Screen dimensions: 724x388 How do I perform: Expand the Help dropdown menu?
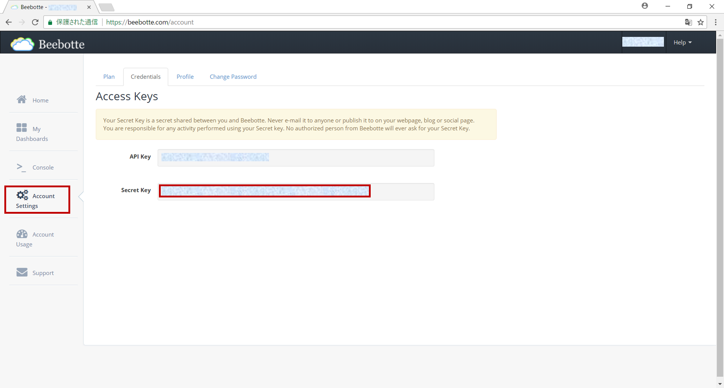[x=682, y=43]
